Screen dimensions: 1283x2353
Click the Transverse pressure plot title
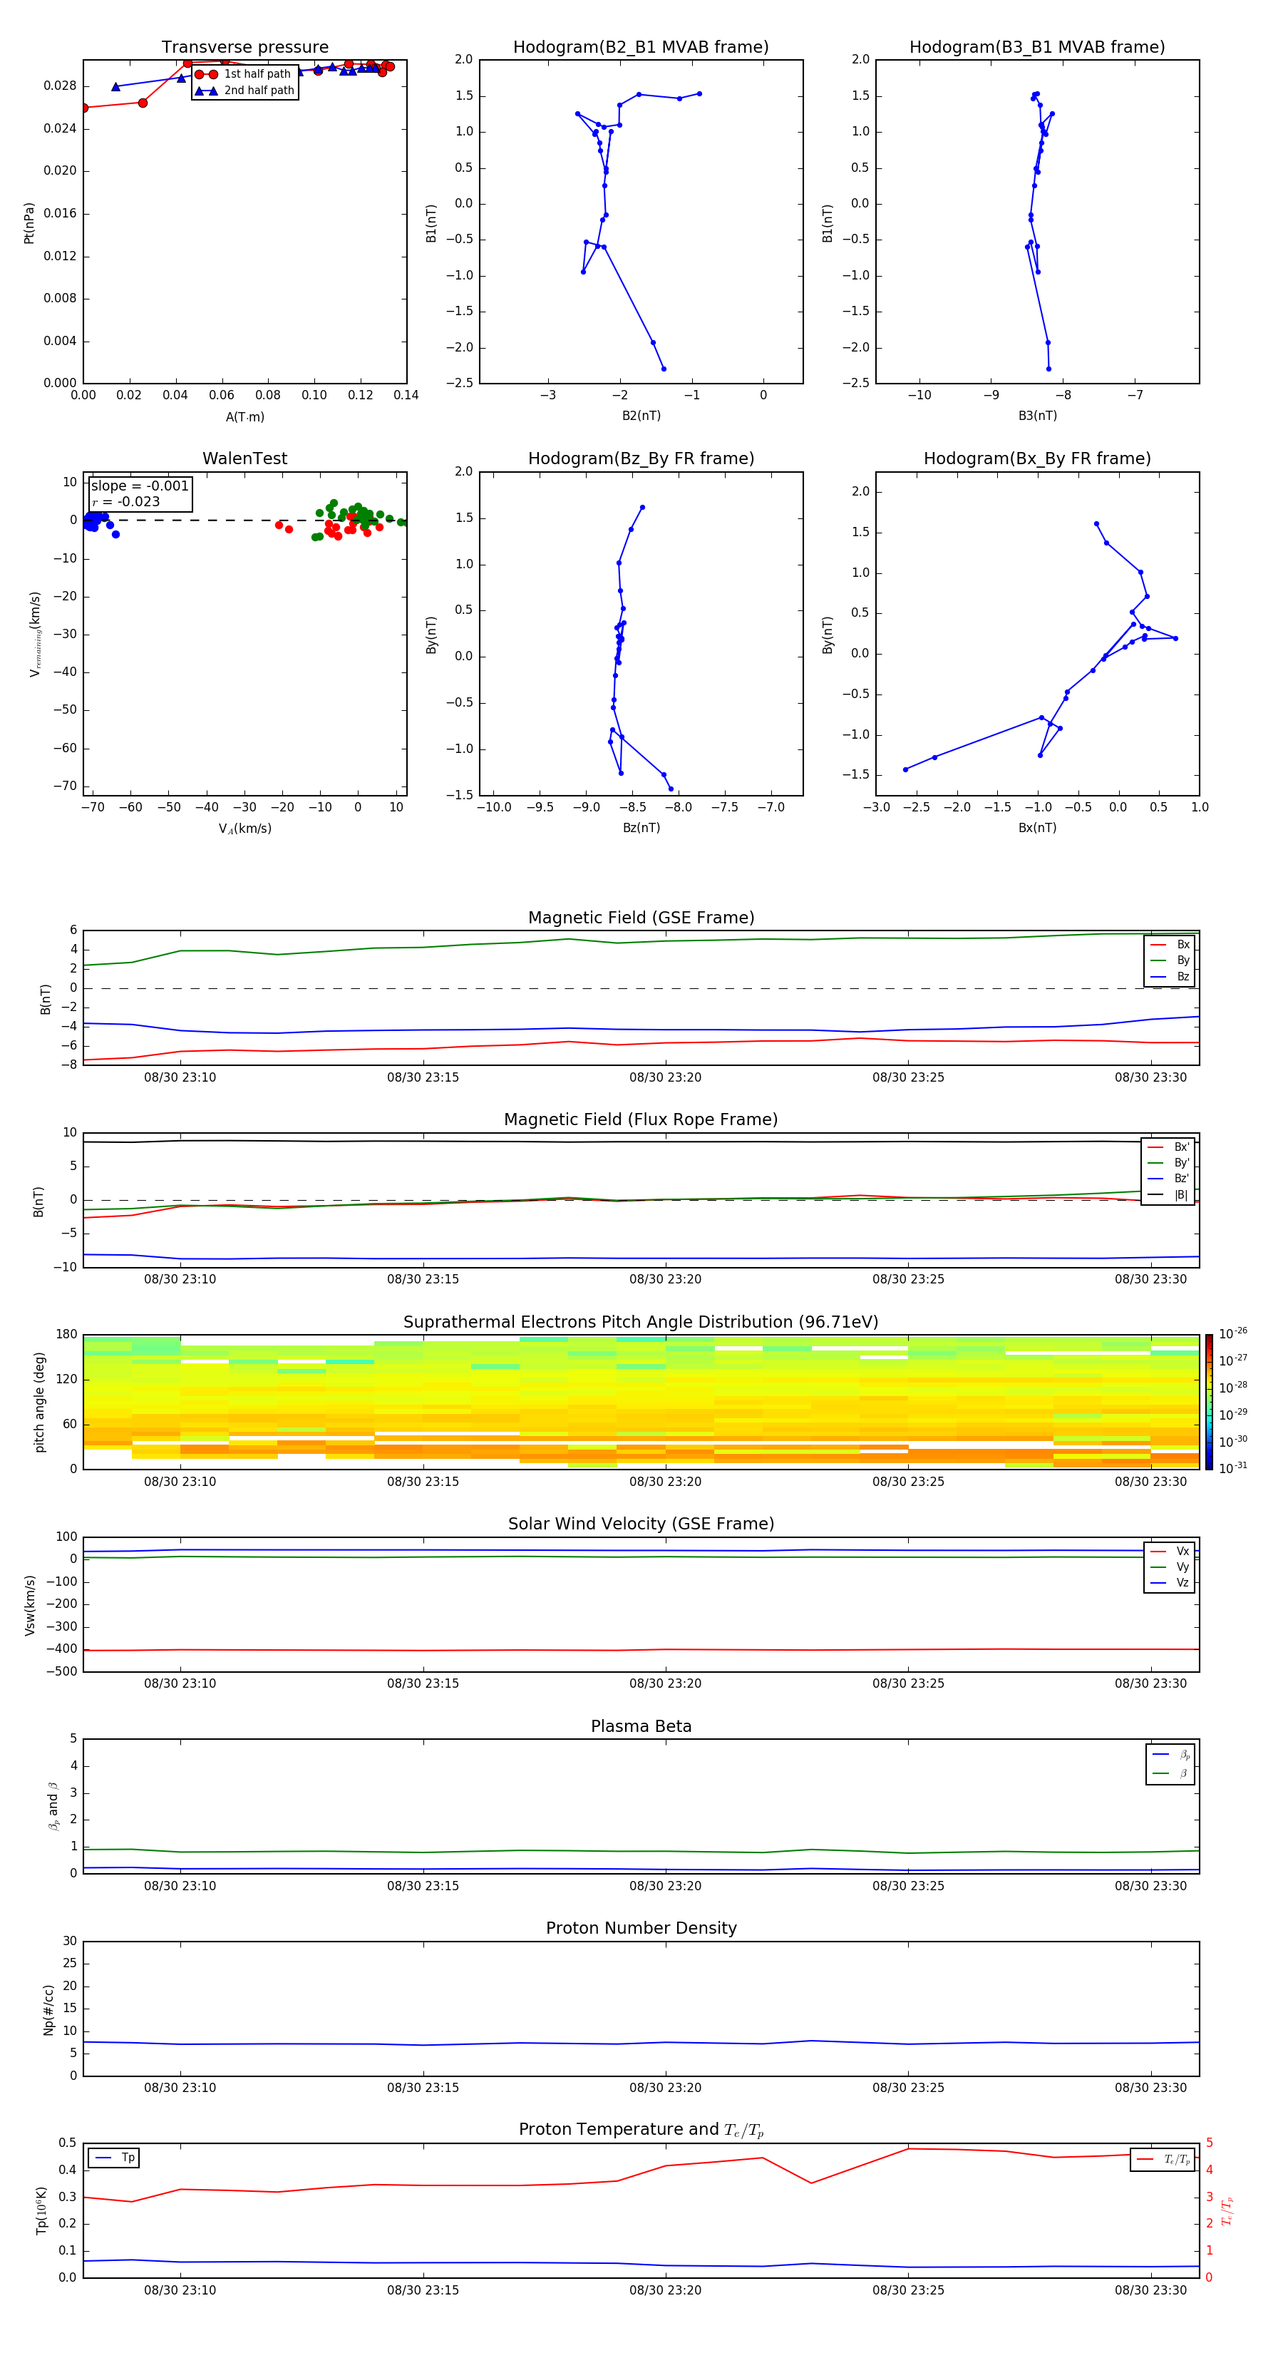pos(244,48)
